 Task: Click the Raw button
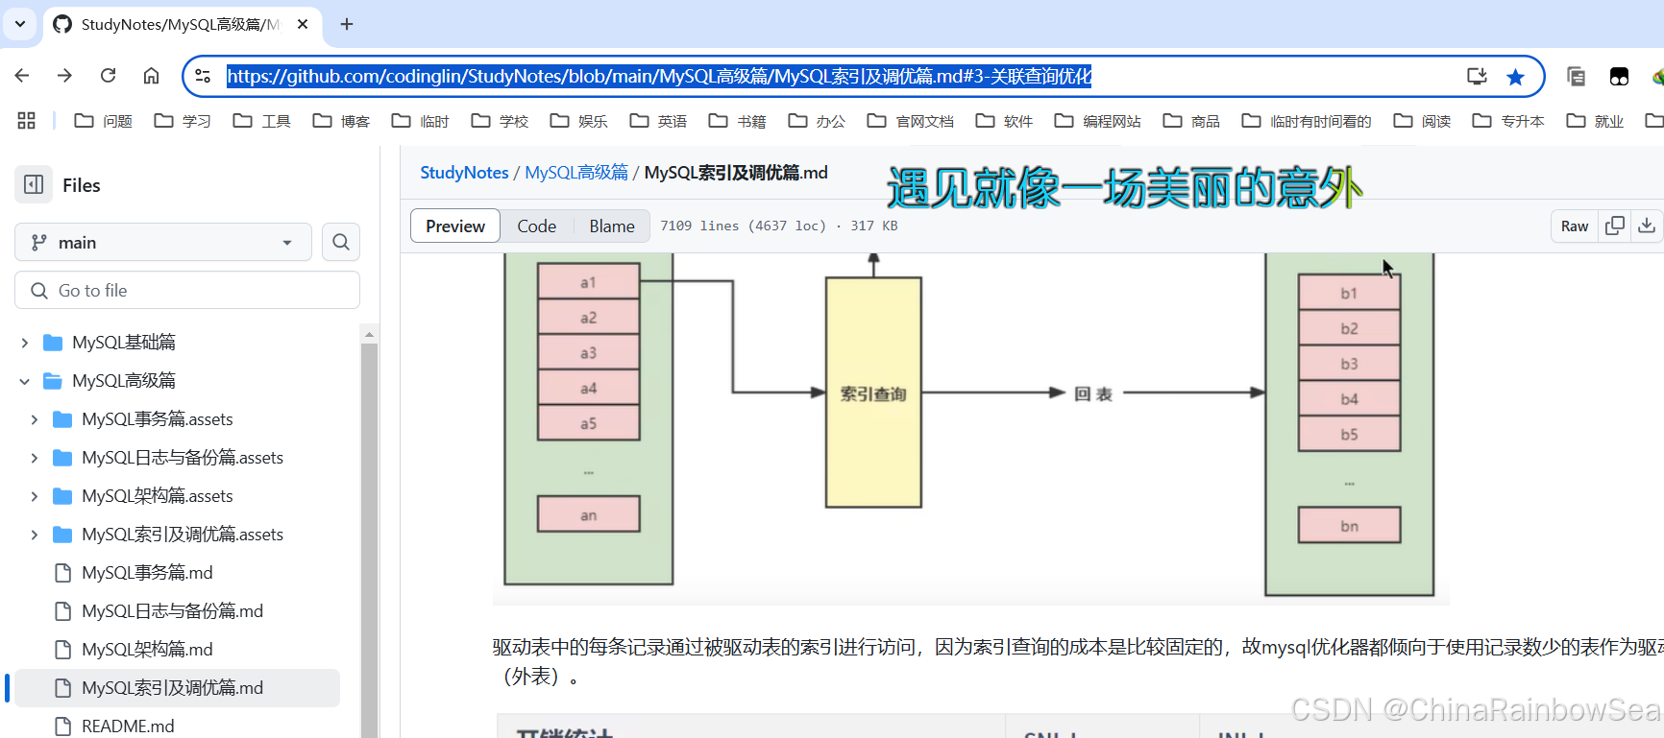tap(1574, 226)
